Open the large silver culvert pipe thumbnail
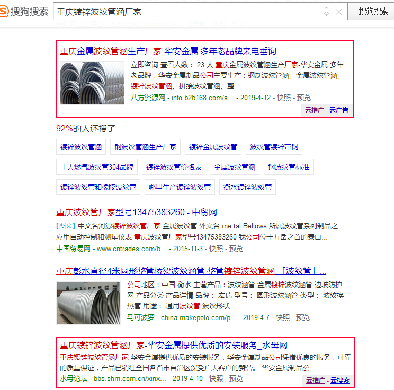Image resolution: width=394 pixels, height=390 pixels. coord(88,303)
